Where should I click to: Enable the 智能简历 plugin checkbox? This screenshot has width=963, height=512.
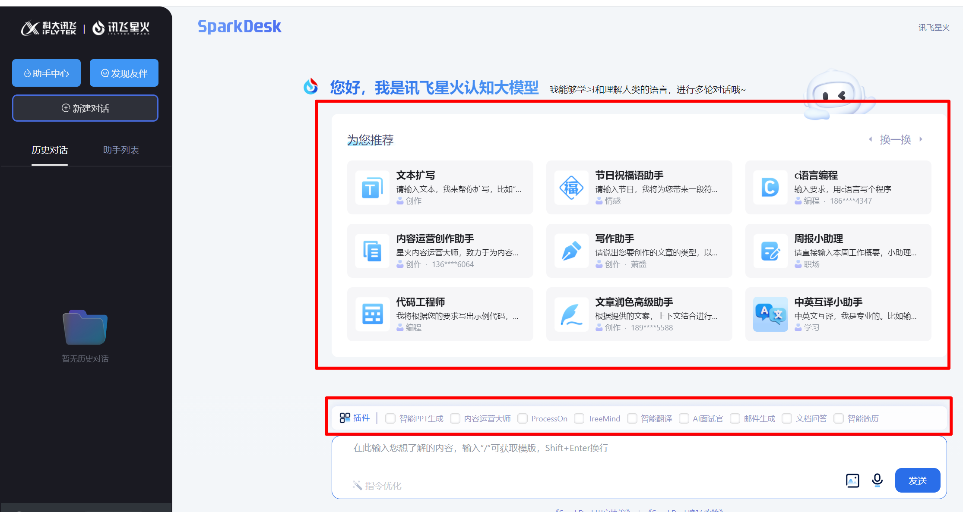(838, 418)
